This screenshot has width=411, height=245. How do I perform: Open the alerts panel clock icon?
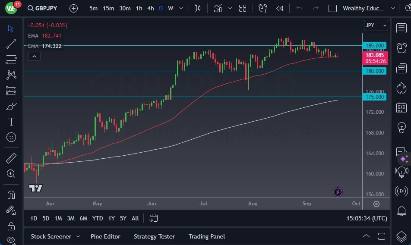click(x=402, y=48)
